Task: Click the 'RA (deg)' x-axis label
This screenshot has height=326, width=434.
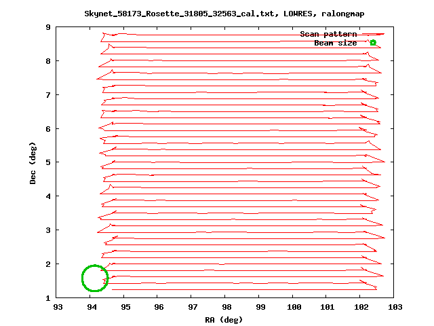Action: pyautogui.click(x=224, y=320)
